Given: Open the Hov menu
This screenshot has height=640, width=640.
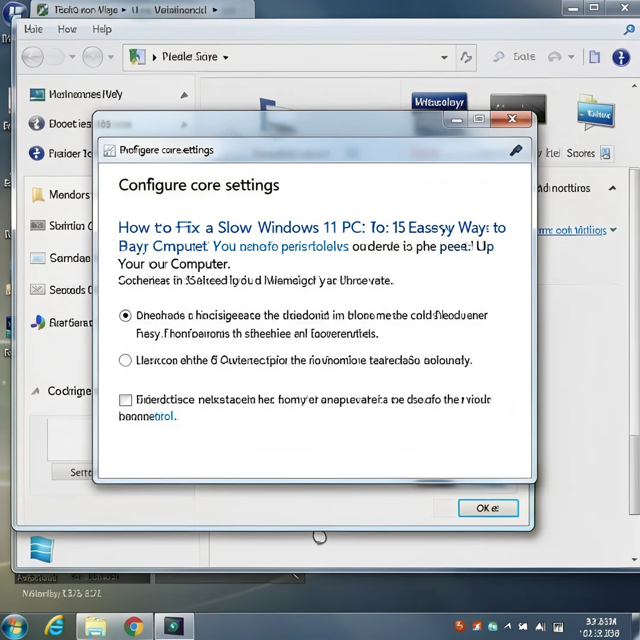Looking at the screenshot, I should [68, 29].
